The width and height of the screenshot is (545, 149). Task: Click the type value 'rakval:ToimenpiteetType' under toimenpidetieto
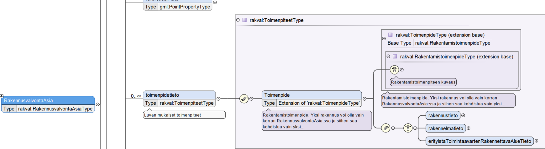187,103
